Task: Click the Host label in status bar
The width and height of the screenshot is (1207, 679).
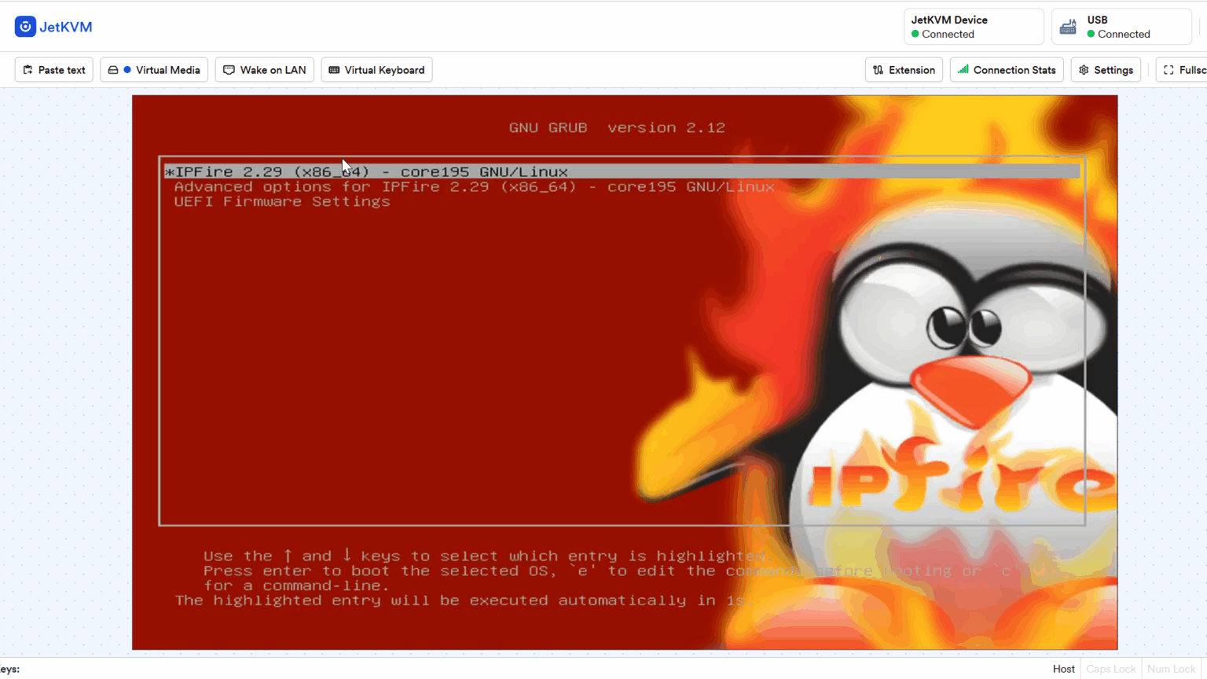Action: [1063, 669]
